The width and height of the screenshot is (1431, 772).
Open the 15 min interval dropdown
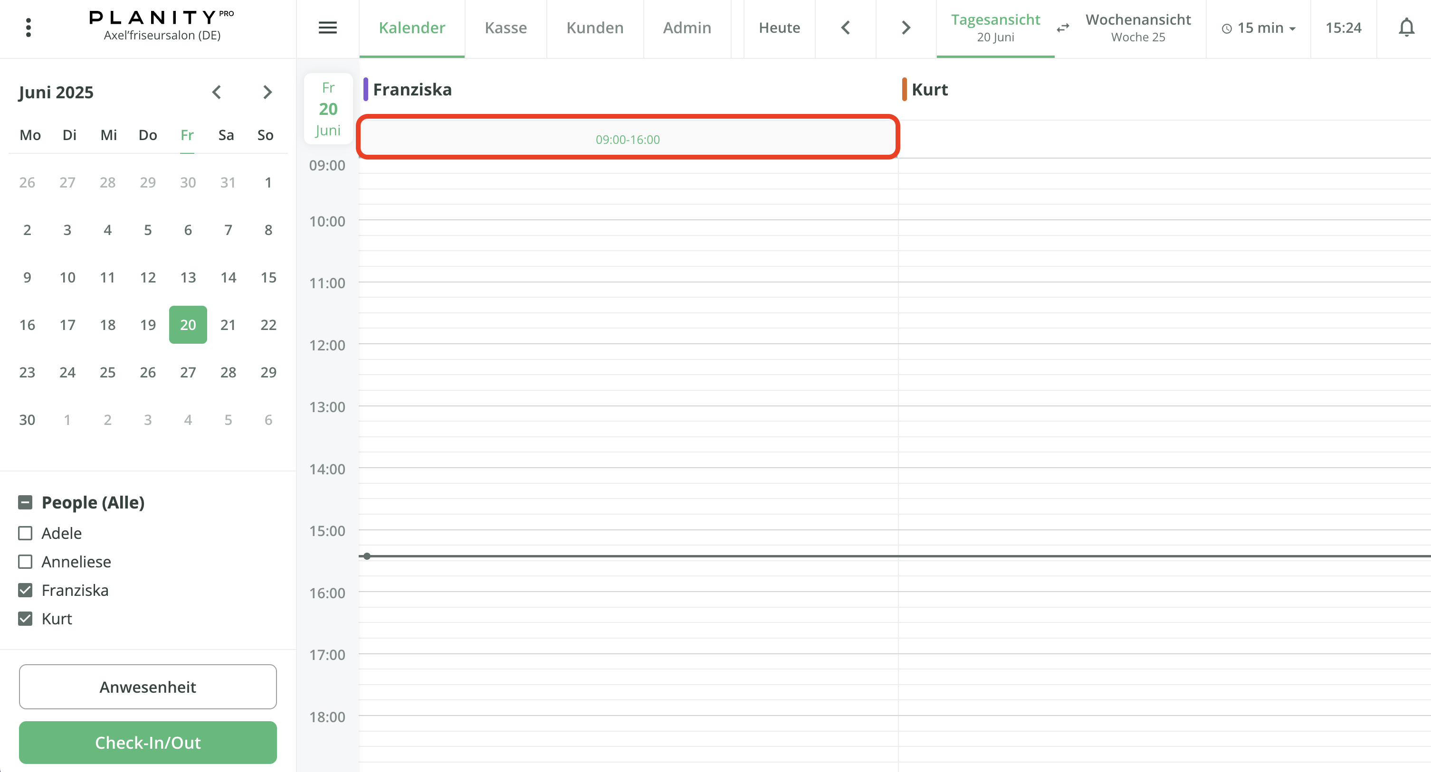coord(1259,28)
